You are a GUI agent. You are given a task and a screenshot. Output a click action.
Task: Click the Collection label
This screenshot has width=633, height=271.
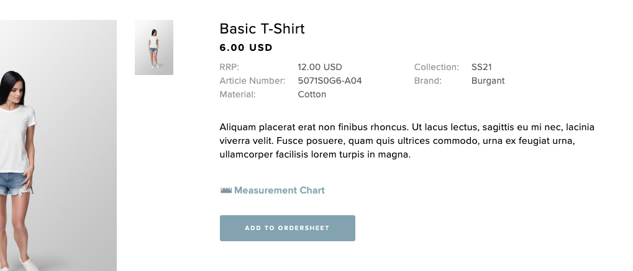coord(437,67)
